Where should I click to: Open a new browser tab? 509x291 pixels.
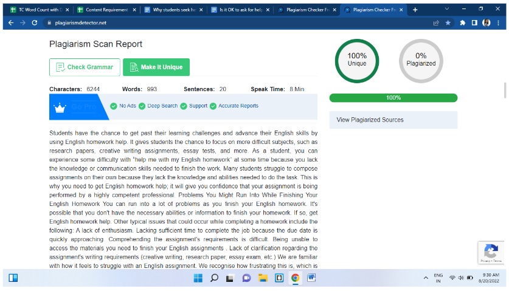point(415,10)
